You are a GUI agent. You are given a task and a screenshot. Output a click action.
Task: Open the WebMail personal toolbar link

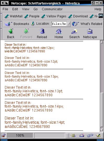pos(13,16)
